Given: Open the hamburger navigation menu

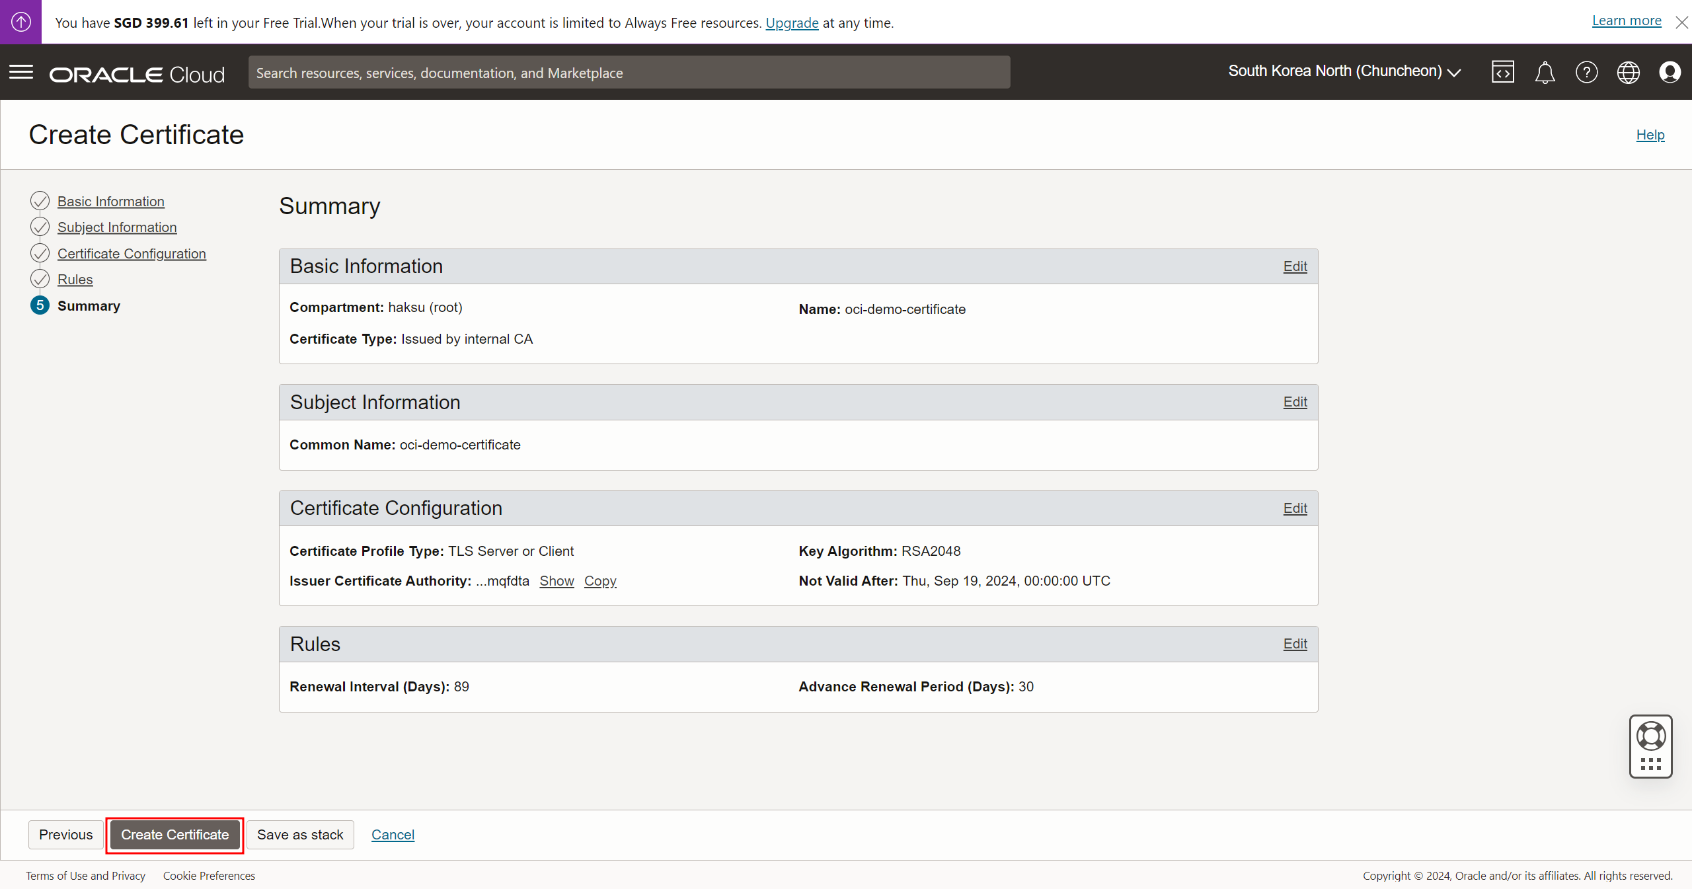Looking at the screenshot, I should [21, 72].
